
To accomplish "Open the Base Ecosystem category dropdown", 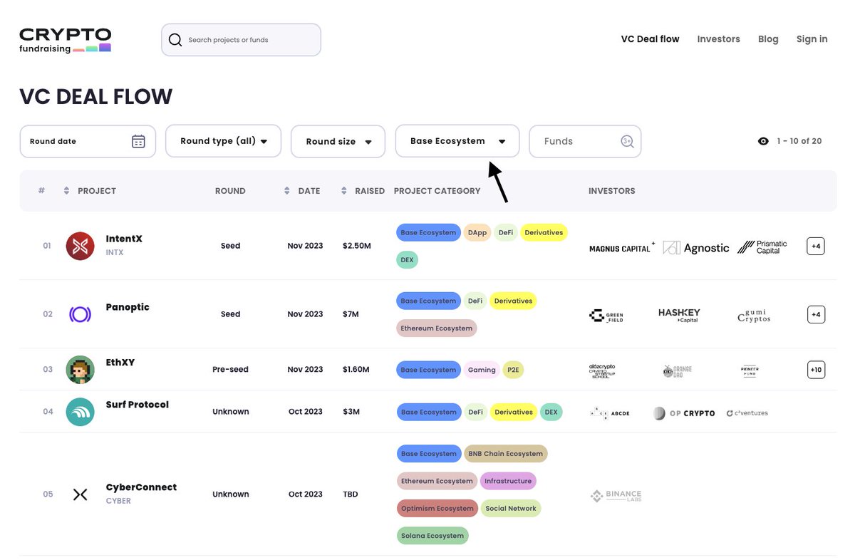I will click(x=457, y=141).
